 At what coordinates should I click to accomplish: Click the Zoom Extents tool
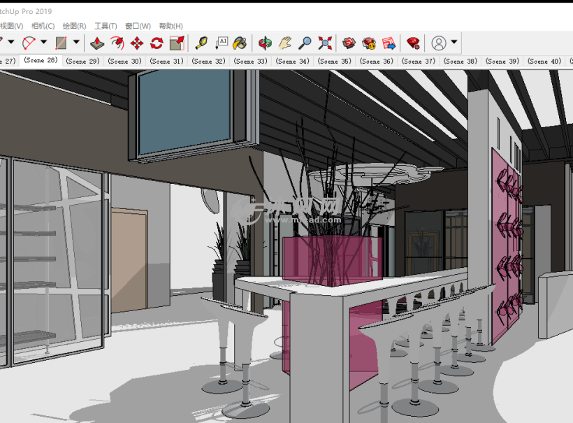coord(325,43)
